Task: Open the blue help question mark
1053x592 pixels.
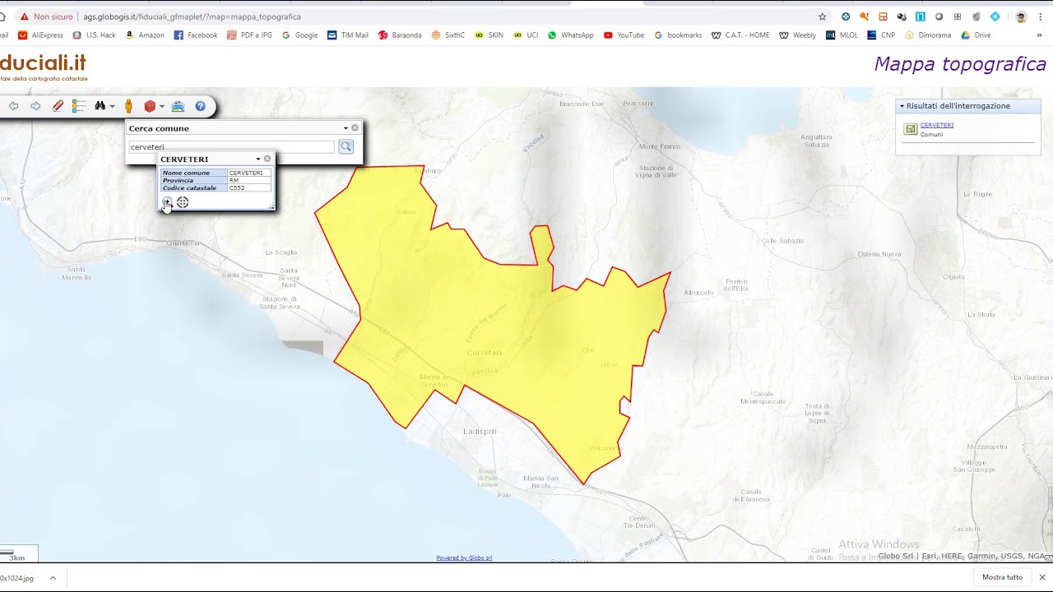Action: 200,106
